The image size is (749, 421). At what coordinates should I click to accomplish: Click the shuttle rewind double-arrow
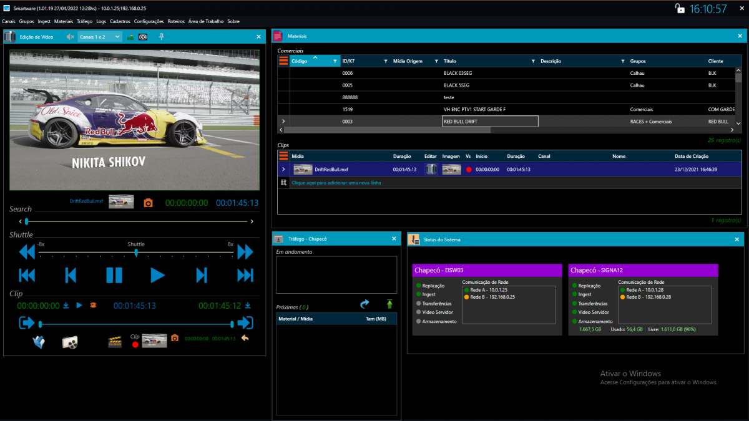(x=27, y=252)
